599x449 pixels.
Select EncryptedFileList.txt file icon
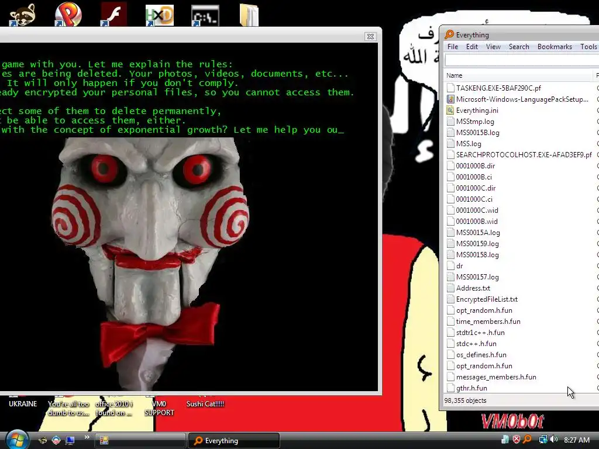pyautogui.click(x=450, y=299)
